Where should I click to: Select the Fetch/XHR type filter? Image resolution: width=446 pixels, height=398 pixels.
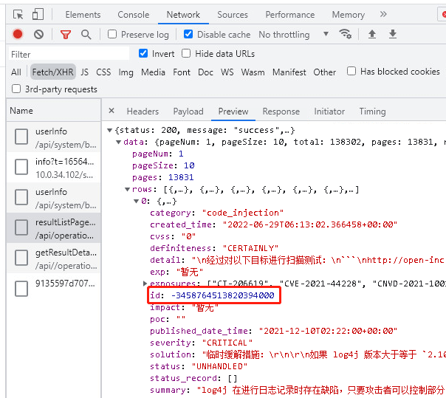coord(52,72)
